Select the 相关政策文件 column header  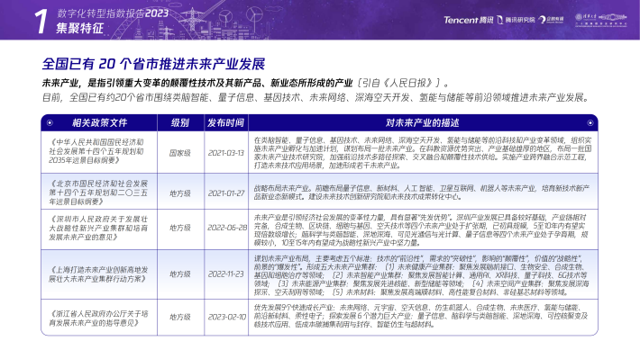click(x=99, y=122)
